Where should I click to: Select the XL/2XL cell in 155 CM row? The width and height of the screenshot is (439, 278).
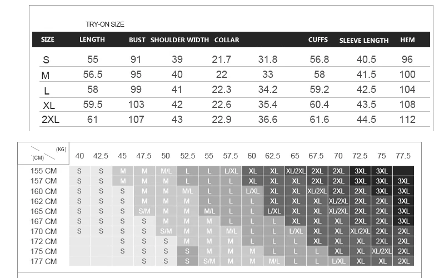(296, 171)
